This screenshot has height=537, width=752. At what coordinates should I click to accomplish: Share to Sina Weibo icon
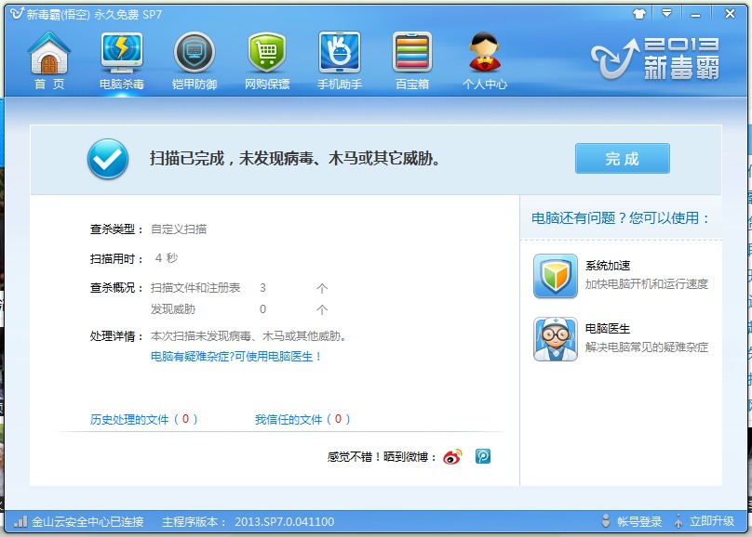tap(452, 456)
